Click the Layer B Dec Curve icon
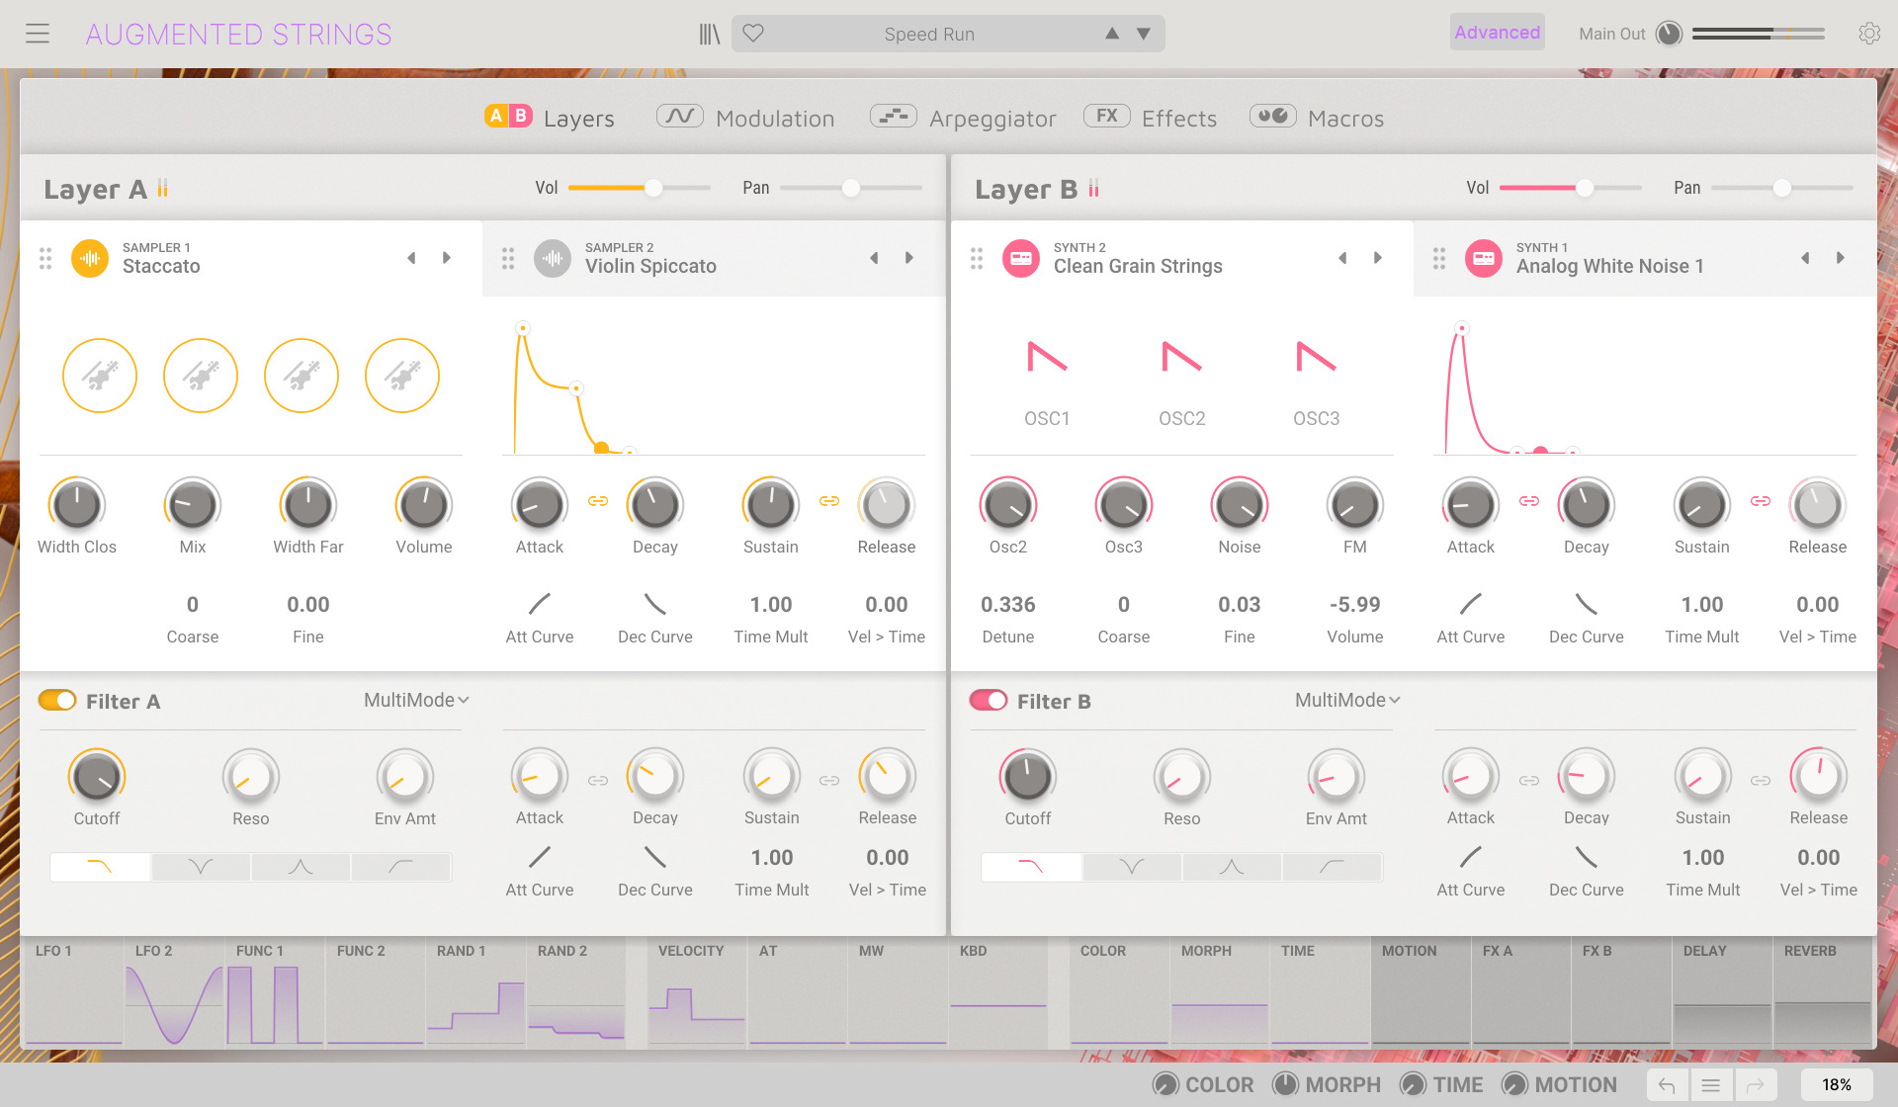This screenshot has height=1107, width=1898. 1587,604
